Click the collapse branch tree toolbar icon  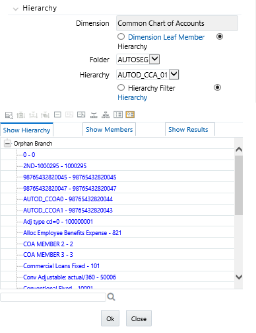106,115
